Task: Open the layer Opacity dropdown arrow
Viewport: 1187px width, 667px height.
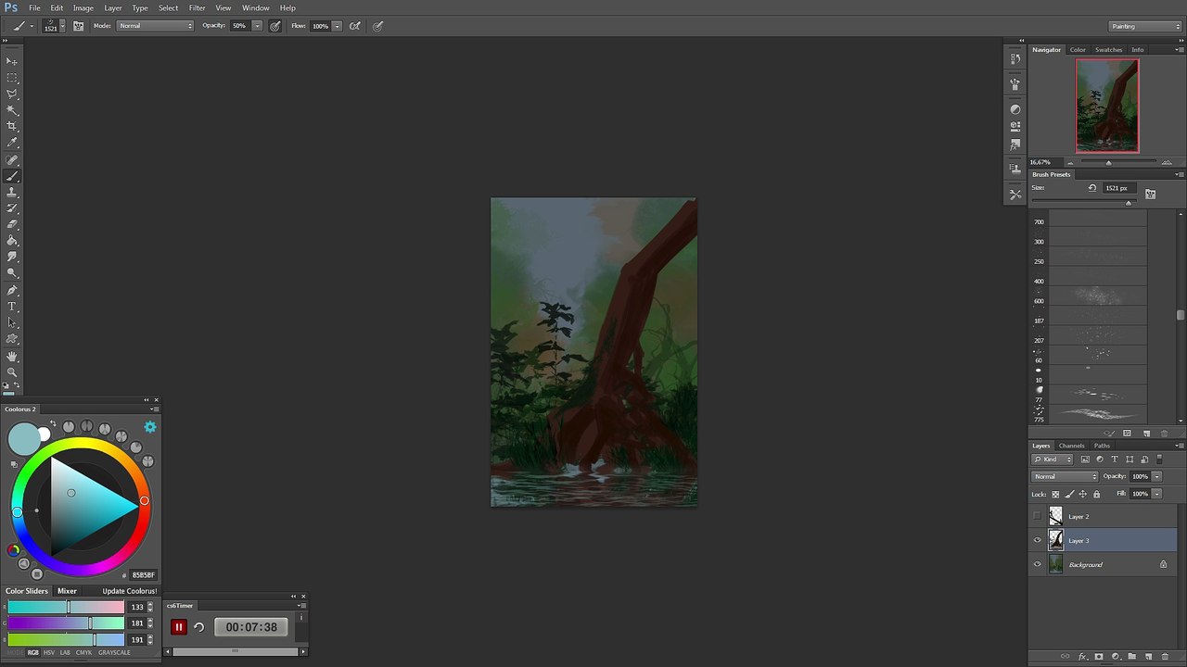Action: click(1156, 476)
